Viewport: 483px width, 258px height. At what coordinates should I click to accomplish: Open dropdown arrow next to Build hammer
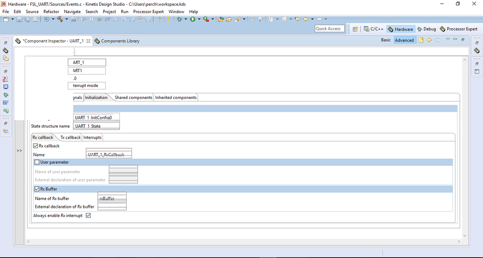tap(67, 19)
